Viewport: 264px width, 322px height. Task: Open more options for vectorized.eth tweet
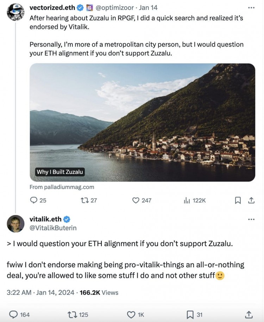pos(251,8)
